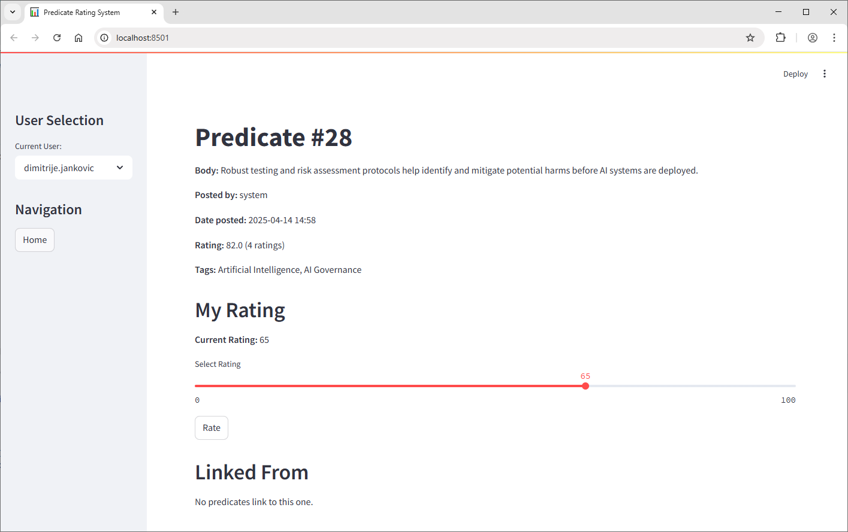Screen dimensions: 848x532
Task: Open Streamlit's three-dot app menu
Action: [x=825, y=74]
